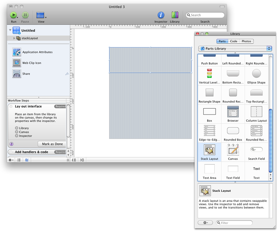
Task: Switch to the Code tab in Library
Action: click(x=234, y=41)
